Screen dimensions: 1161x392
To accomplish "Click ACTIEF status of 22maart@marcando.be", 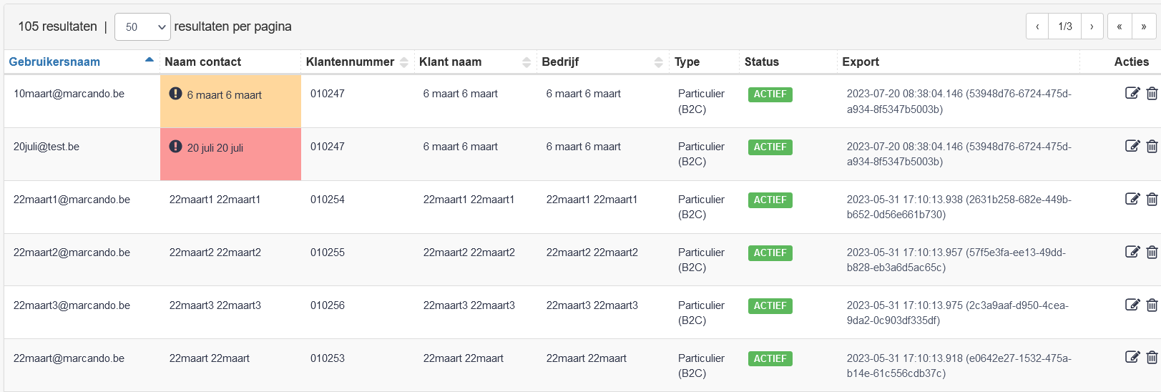I will (770, 359).
